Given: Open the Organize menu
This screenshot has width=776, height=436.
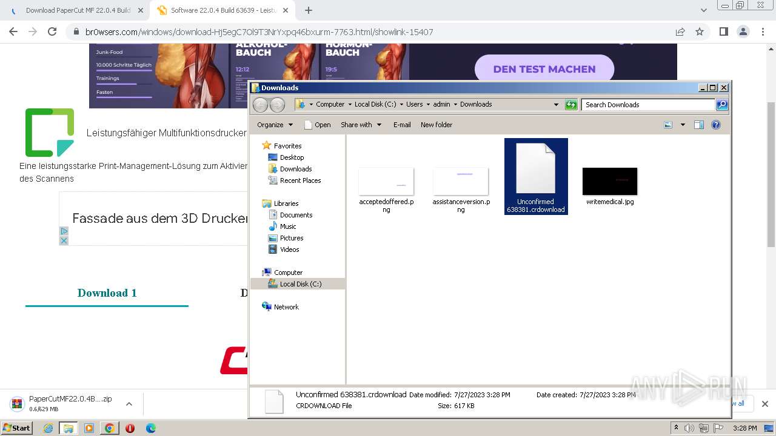Looking at the screenshot, I should click(275, 125).
